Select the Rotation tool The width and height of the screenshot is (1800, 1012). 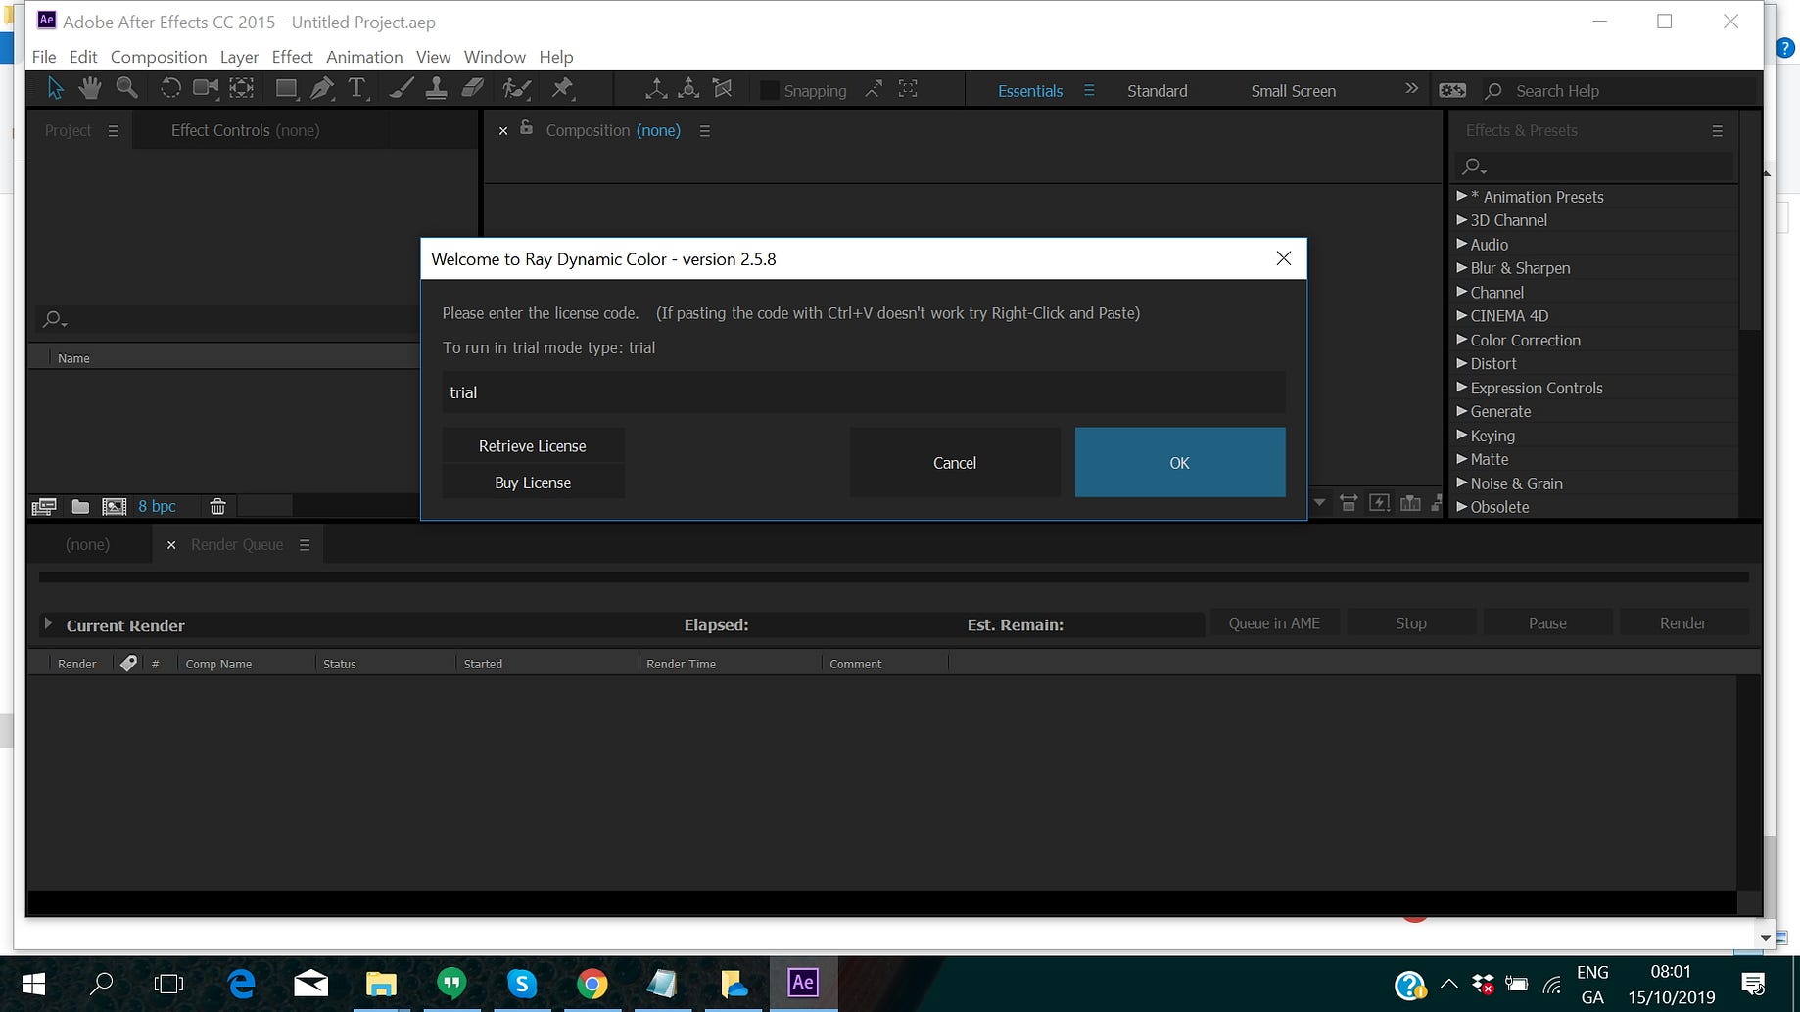coord(170,88)
